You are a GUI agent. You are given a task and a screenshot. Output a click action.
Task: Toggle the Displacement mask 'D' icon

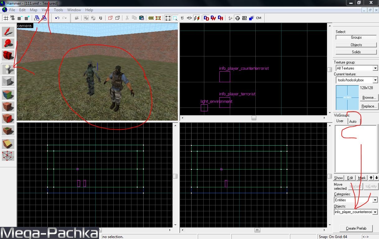206,18
